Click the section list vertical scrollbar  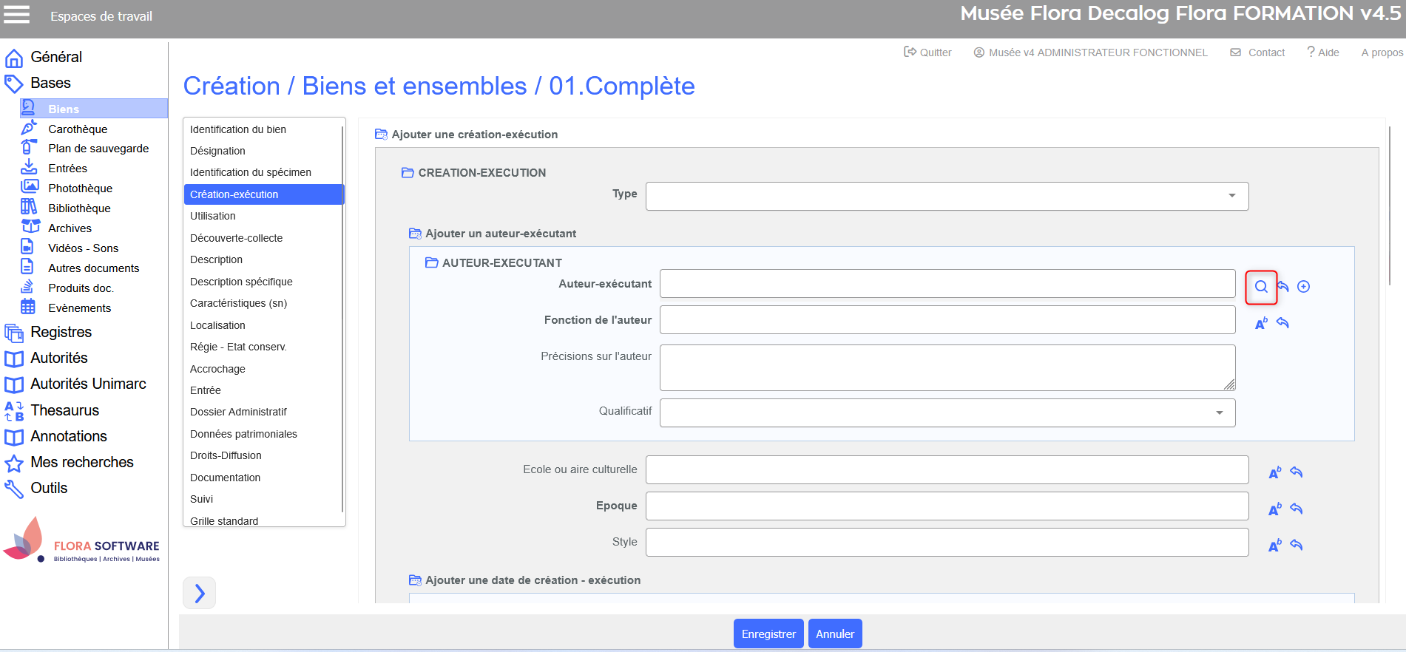[342, 318]
